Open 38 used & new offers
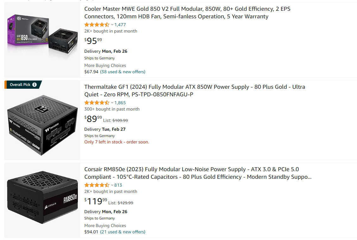 point(123,72)
